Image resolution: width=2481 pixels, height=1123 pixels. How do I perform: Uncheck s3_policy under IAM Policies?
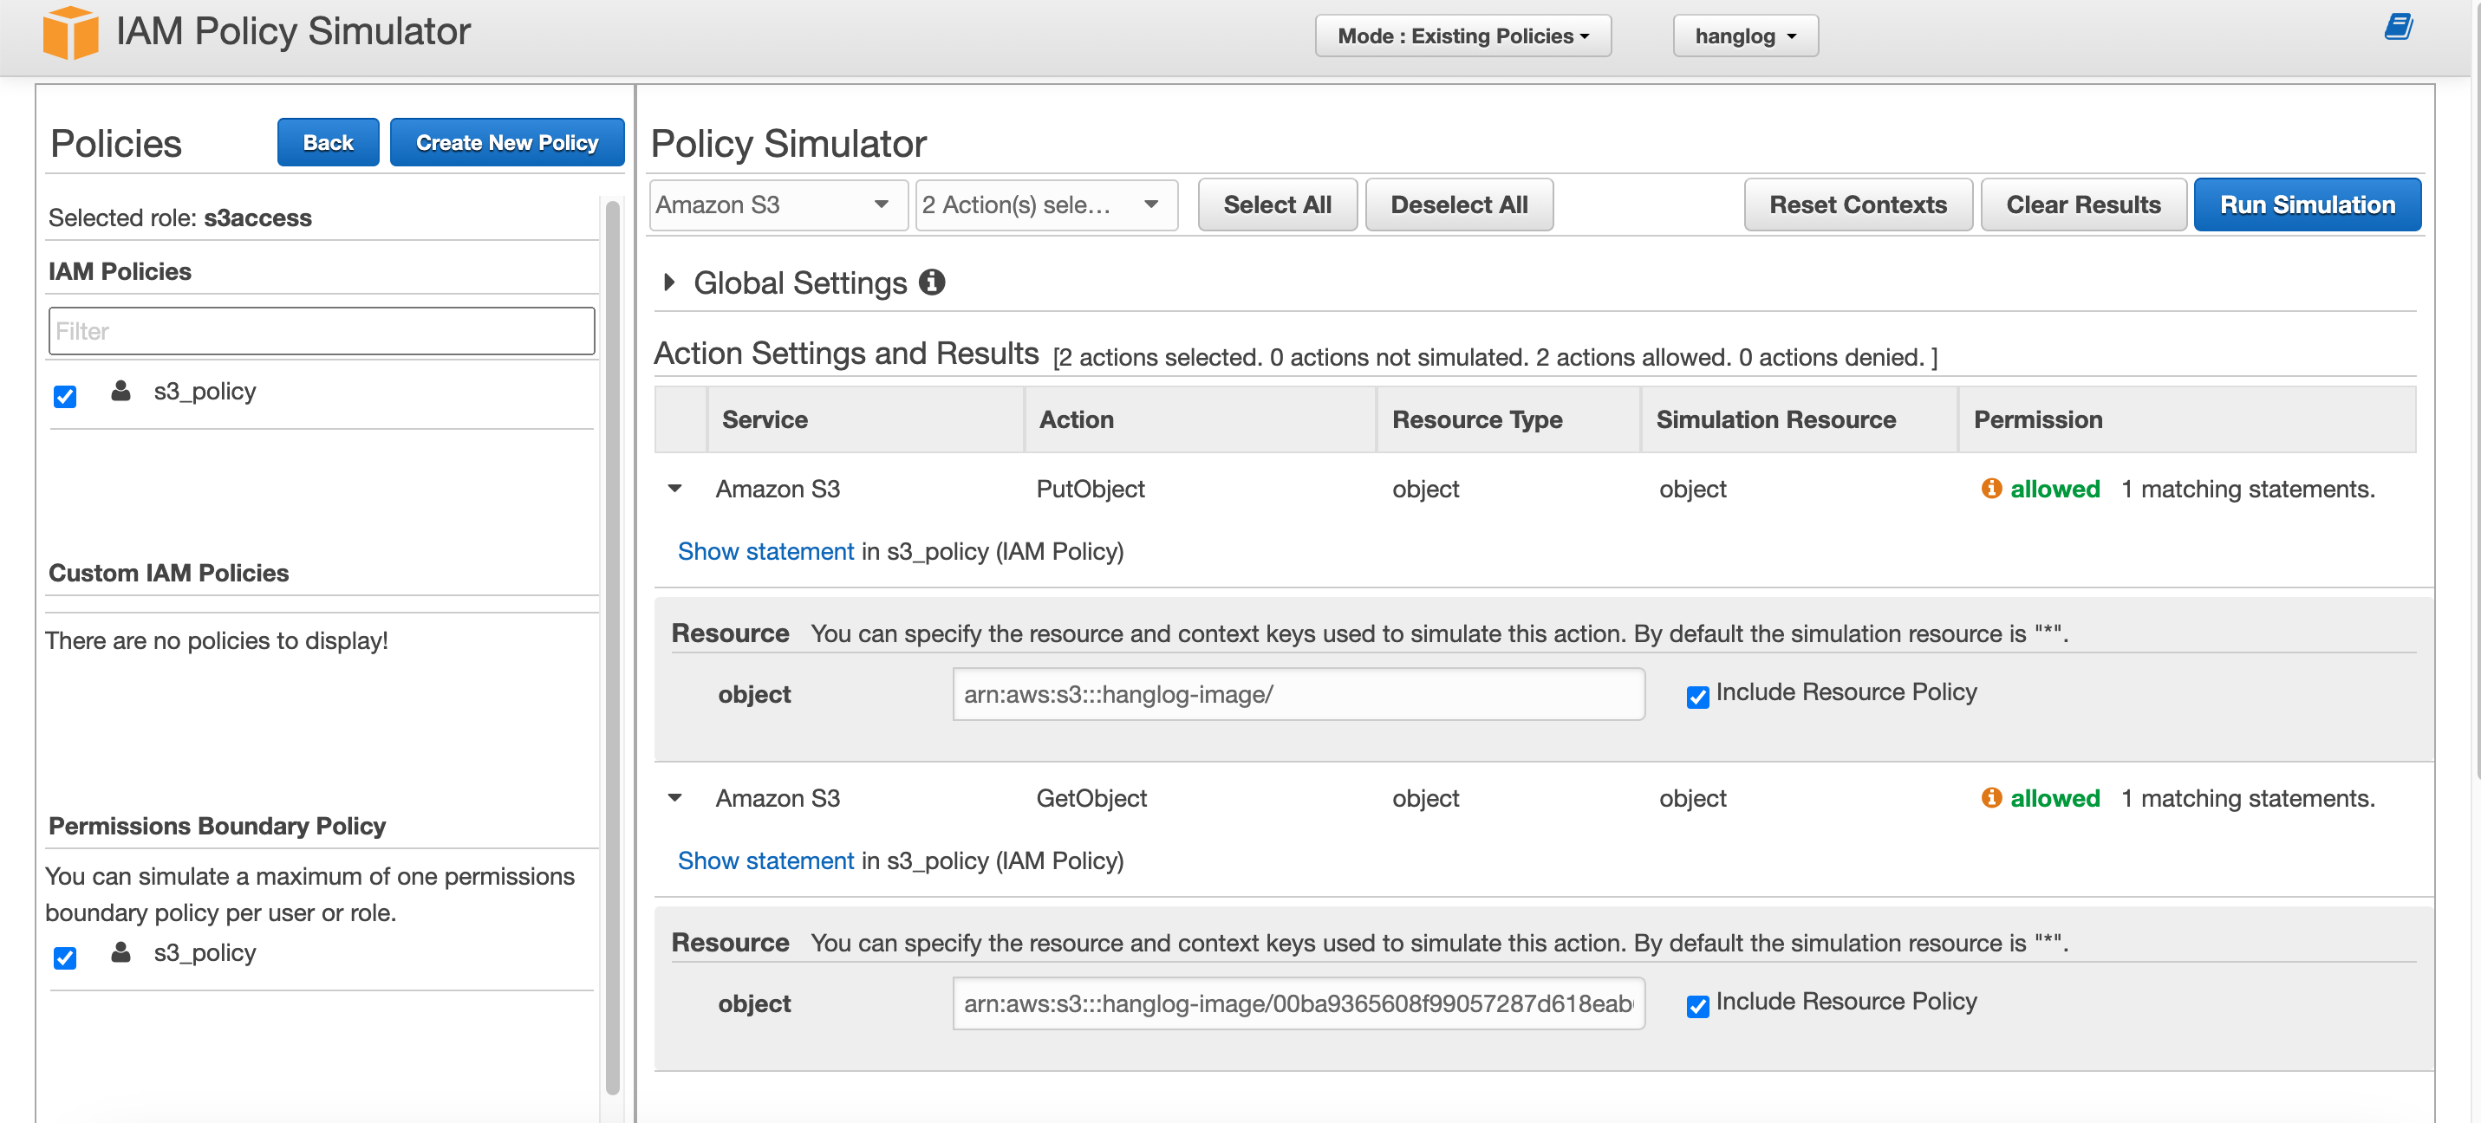pos(64,396)
